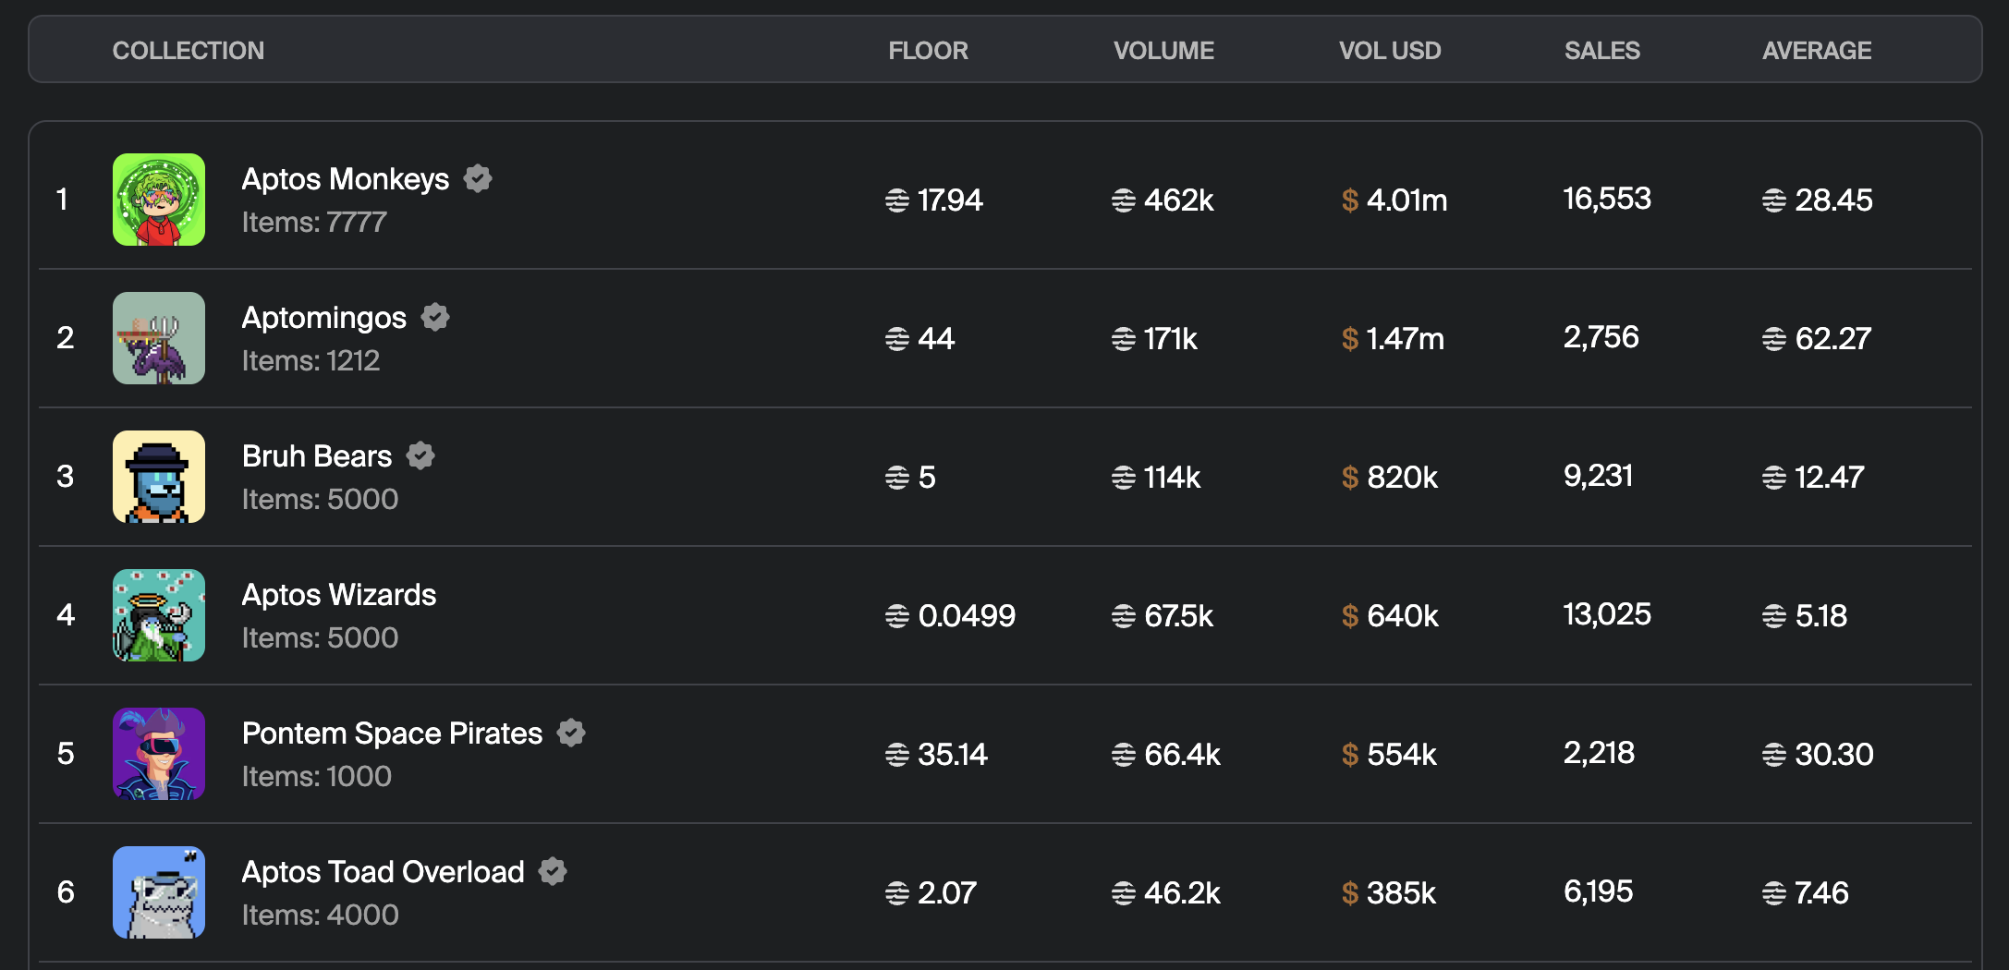Click 'Items: 4000' text

[321, 915]
